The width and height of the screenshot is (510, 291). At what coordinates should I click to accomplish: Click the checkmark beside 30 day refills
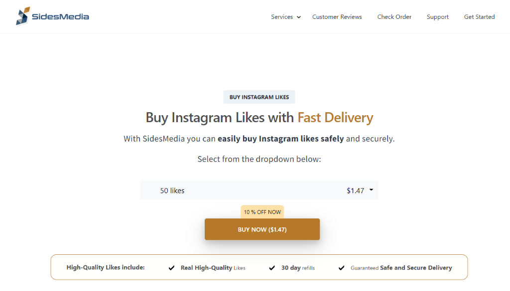coord(272,268)
